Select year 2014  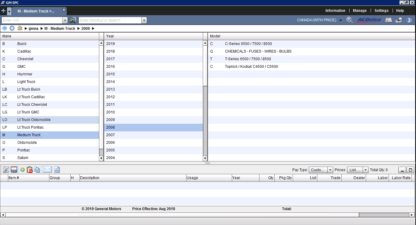153,82
